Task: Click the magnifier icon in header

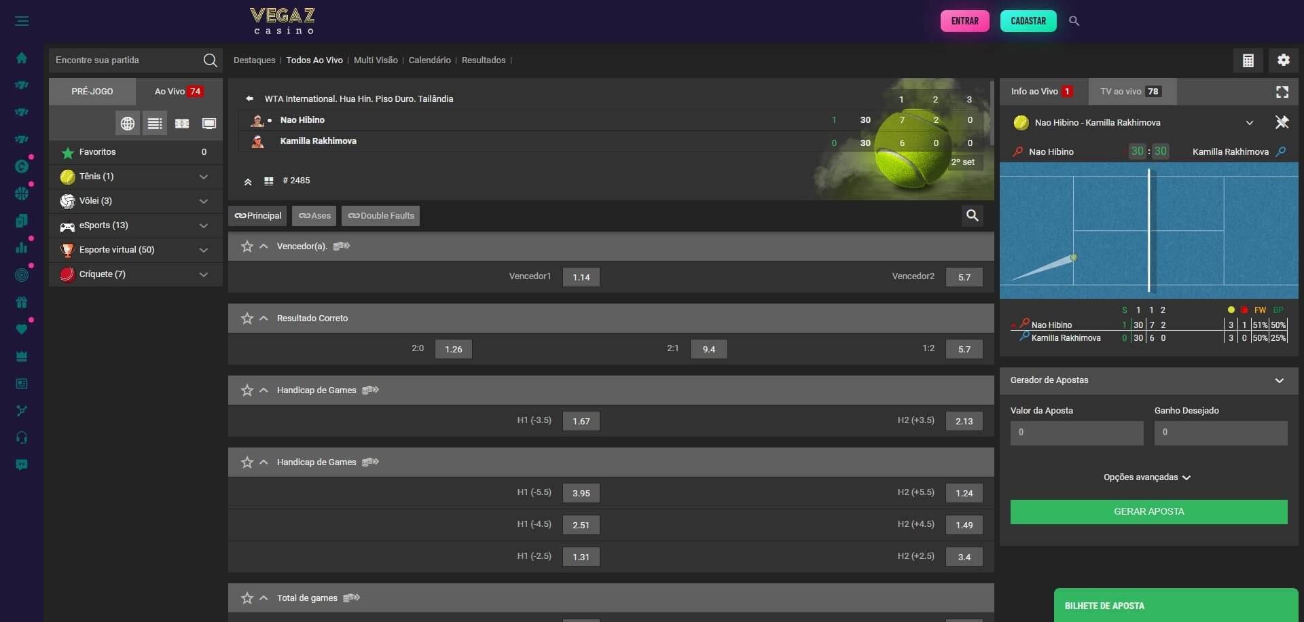Action: pos(1074,21)
